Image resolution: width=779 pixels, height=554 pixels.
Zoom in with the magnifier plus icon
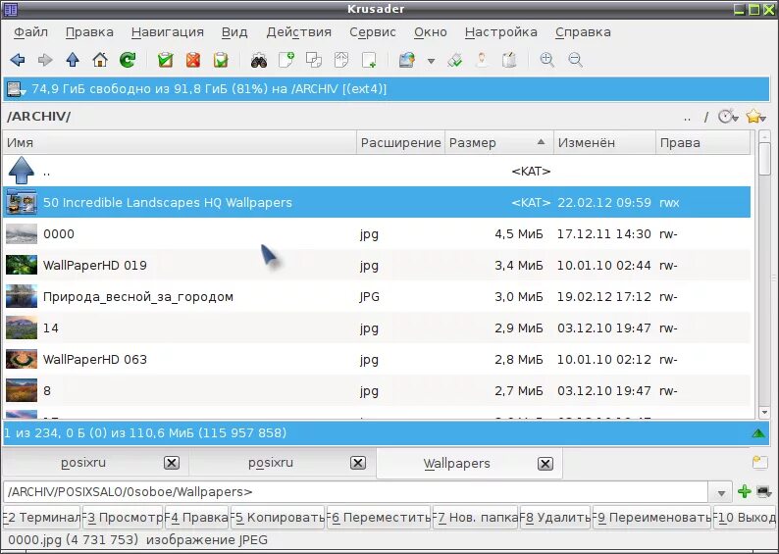(x=547, y=60)
